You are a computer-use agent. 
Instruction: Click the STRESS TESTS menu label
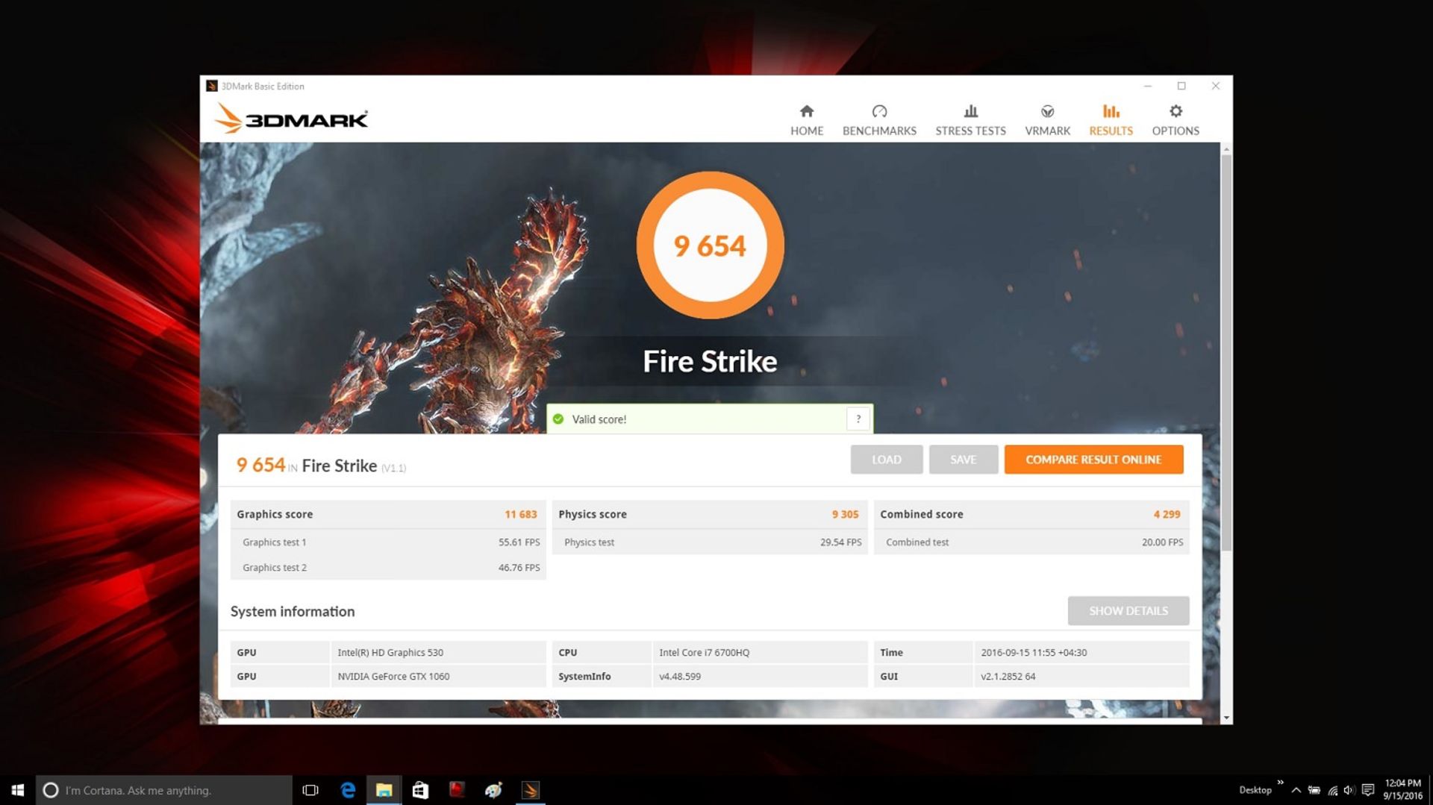(x=970, y=131)
